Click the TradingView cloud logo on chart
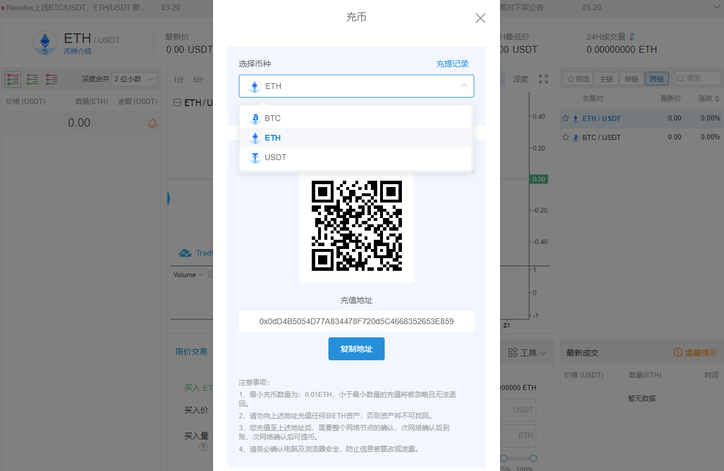The image size is (724, 471). coord(185,253)
